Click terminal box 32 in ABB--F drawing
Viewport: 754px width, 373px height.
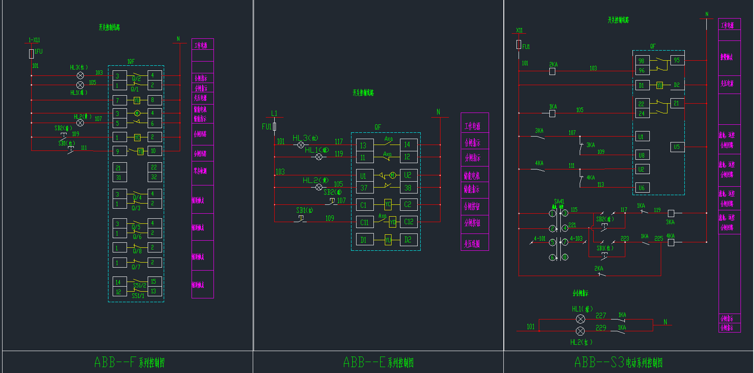[155, 177]
